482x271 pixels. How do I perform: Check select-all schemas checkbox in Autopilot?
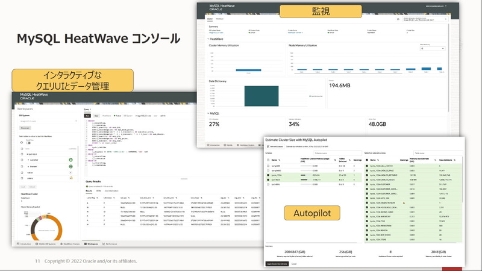pos(268,160)
